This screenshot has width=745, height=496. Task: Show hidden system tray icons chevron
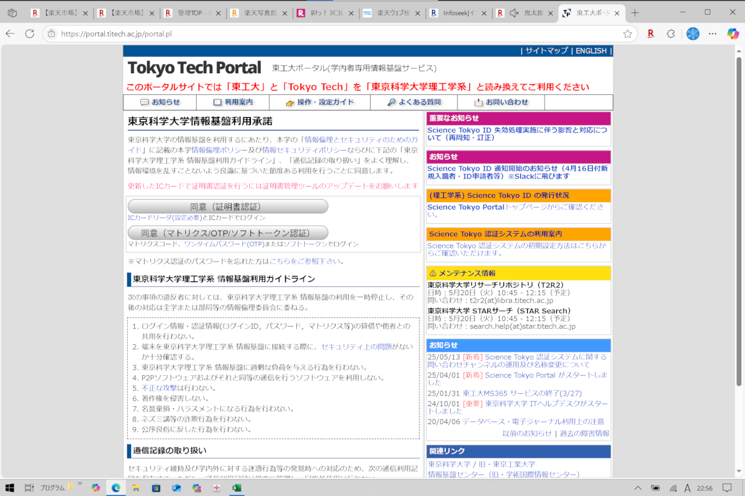tap(639, 488)
